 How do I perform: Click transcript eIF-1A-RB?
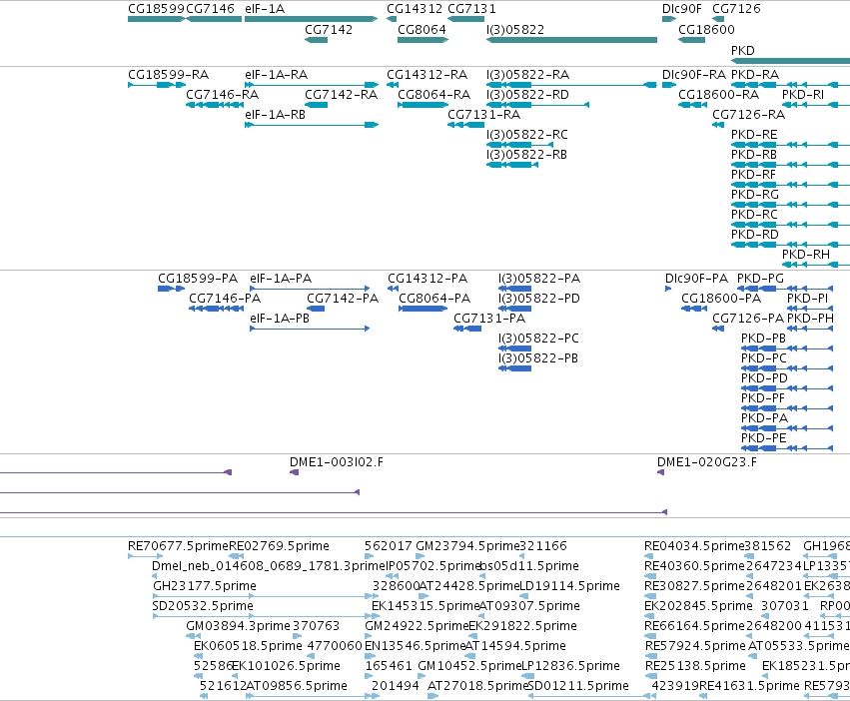[x=275, y=115]
